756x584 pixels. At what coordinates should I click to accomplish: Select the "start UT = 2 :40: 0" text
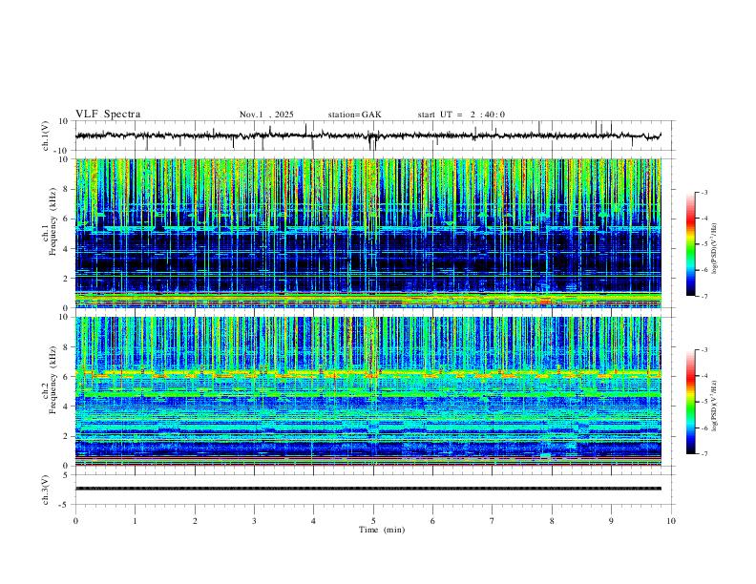pos(461,115)
